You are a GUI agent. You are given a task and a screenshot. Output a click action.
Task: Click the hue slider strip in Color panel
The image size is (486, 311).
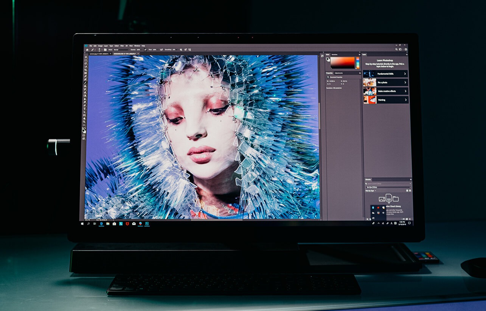click(358, 63)
